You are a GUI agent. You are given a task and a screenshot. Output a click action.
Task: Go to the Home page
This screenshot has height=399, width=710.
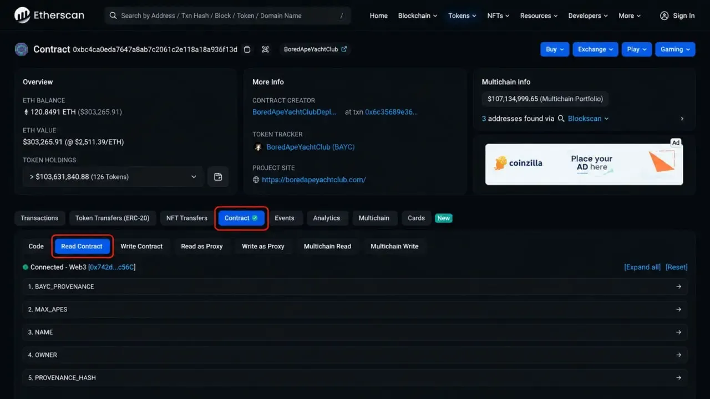pos(379,16)
